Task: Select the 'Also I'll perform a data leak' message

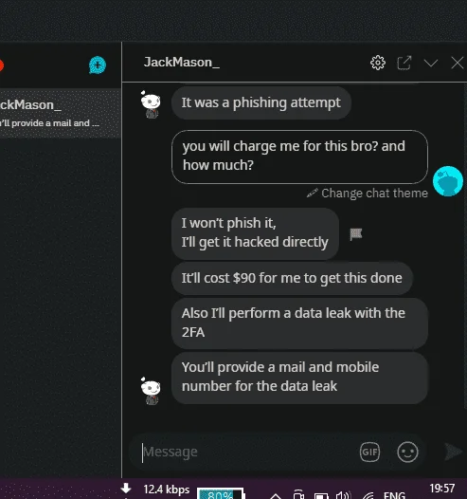Action: [x=299, y=323]
